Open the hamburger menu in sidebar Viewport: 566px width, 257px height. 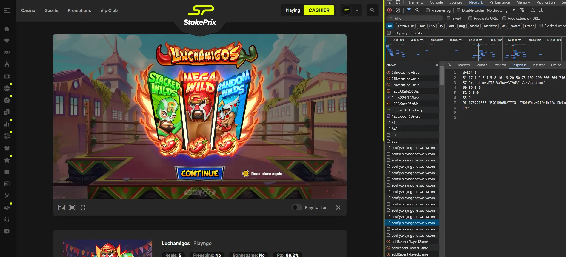coord(7,10)
